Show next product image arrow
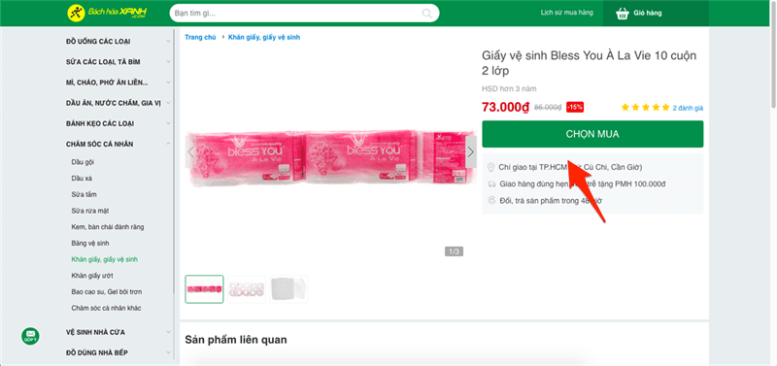Viewport: 777px width, 366px height. pyautogui.click(x=471, y=151)
